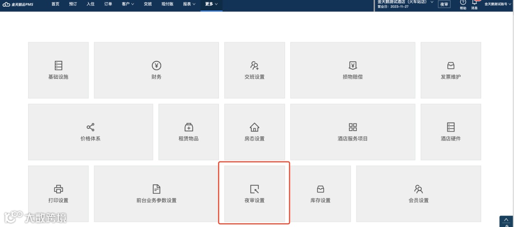514x227 pixels.
Task: Open the 现付账 menu item
Action: 168,4
